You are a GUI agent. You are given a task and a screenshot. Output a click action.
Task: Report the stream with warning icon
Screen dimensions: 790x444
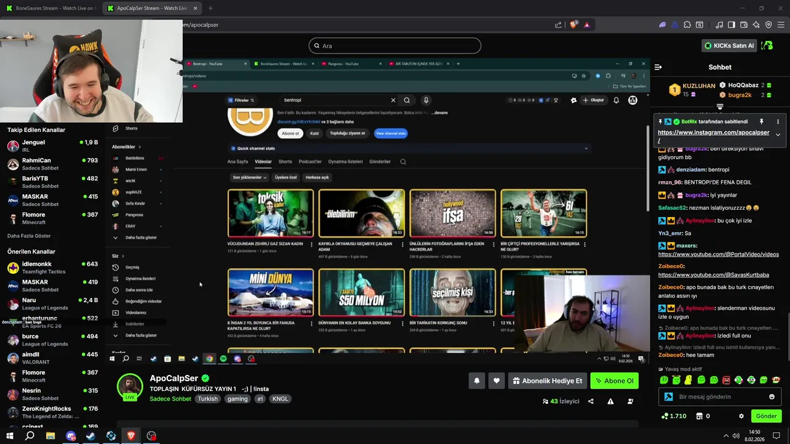pyautogui.click(x=610, y=401)
